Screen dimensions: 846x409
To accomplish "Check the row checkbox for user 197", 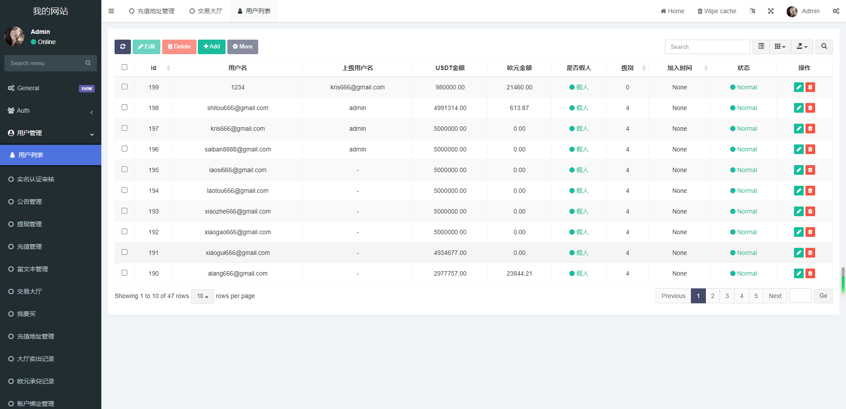I will (x=124, y=128).
